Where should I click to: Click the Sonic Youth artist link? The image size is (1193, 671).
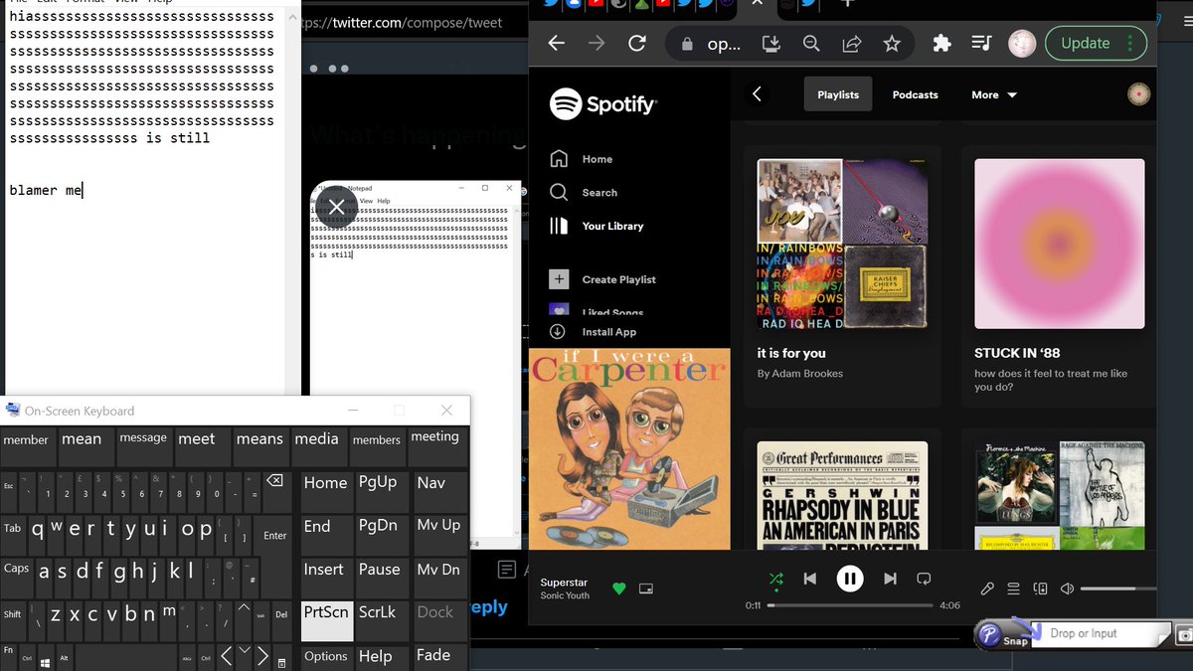(565, 595)
